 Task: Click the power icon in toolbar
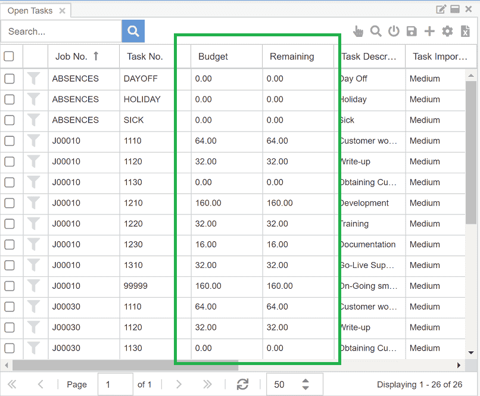click(394, 31)
